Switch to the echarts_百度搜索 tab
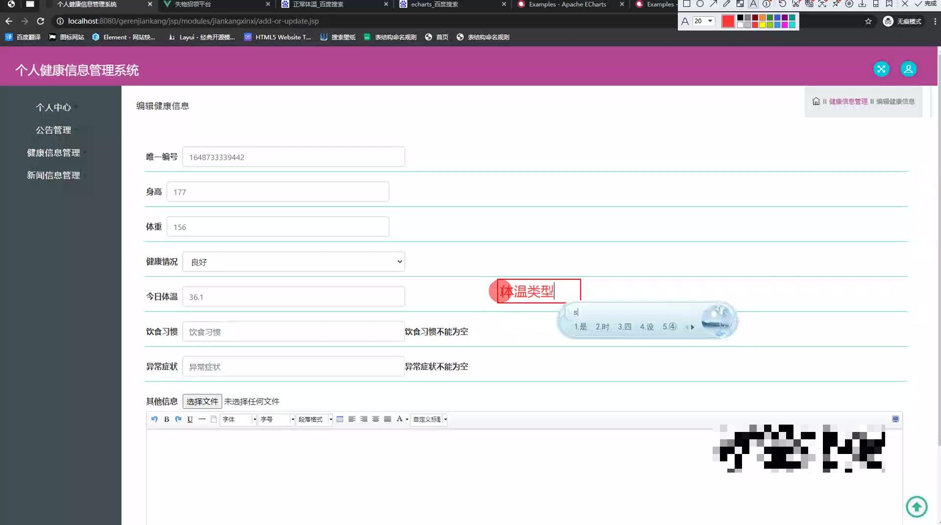Screen dimensions: 941x525 (453, 4)
